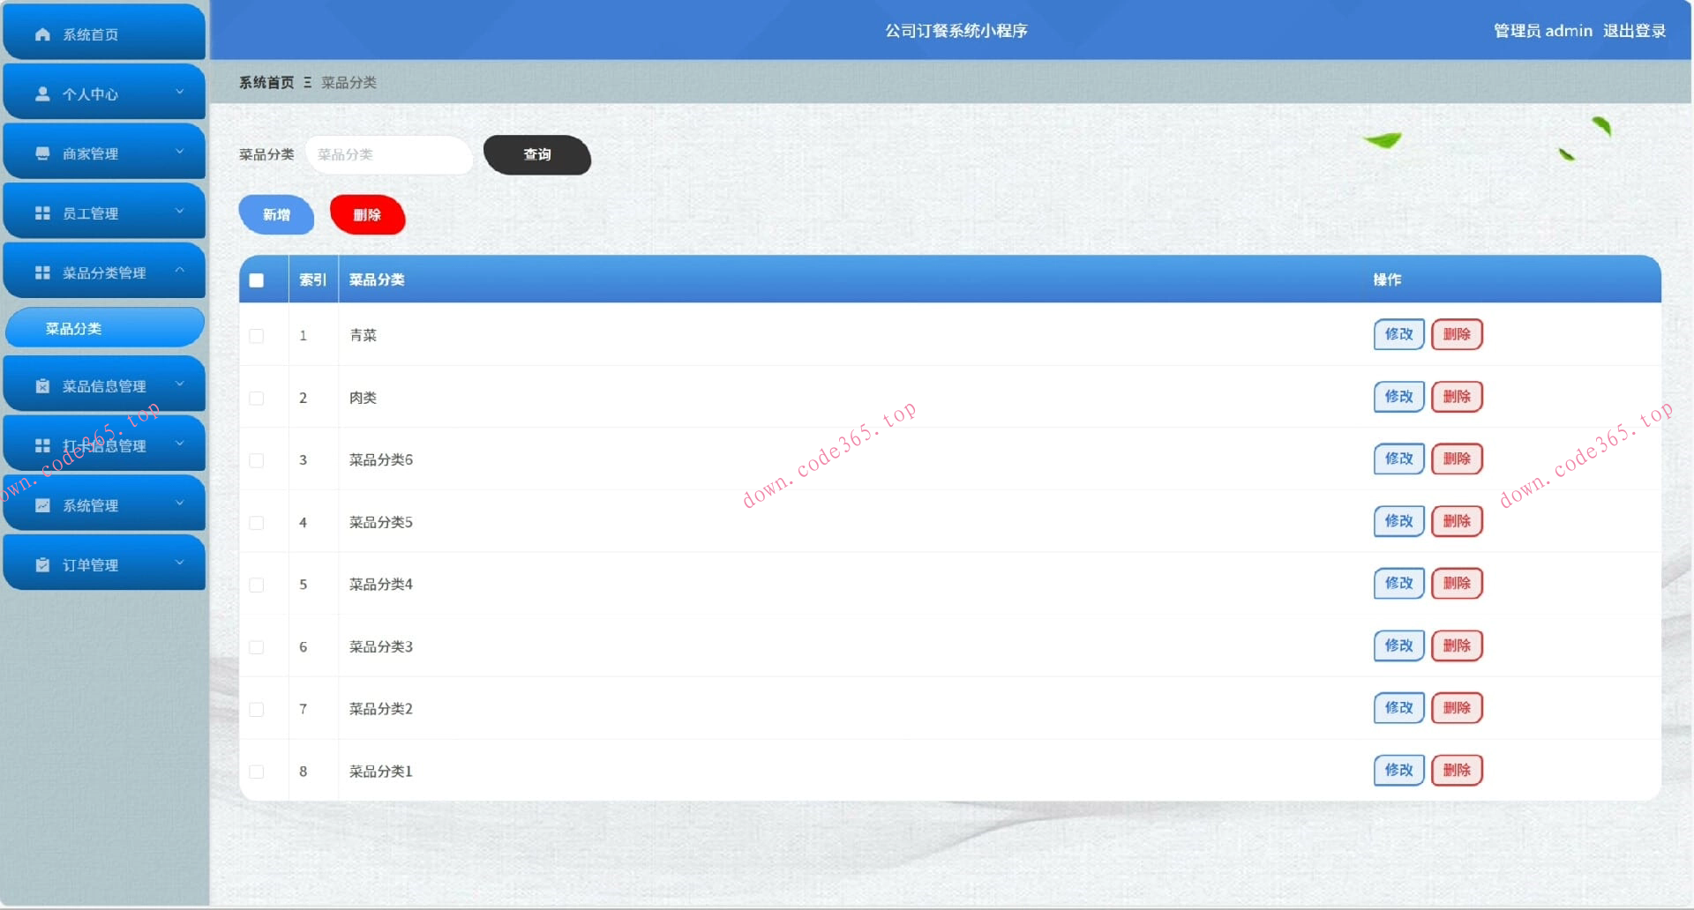The width and height of the screenshot is (1694, 910).
Task: Expand the 打卡信息管理 menu chevron
Action: point(180,443)
